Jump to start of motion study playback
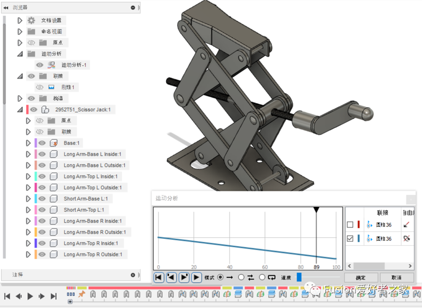 [159, 277]
